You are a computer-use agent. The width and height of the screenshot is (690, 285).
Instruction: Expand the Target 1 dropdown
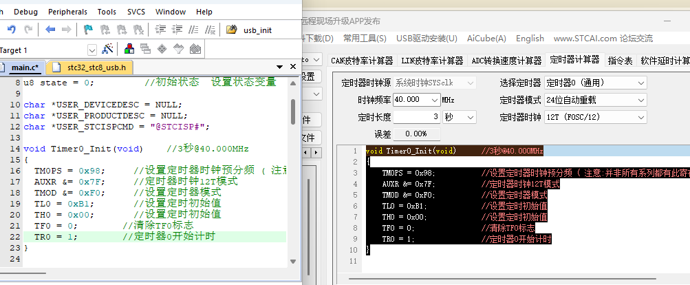pyautogui.click(x=92, y=50)
